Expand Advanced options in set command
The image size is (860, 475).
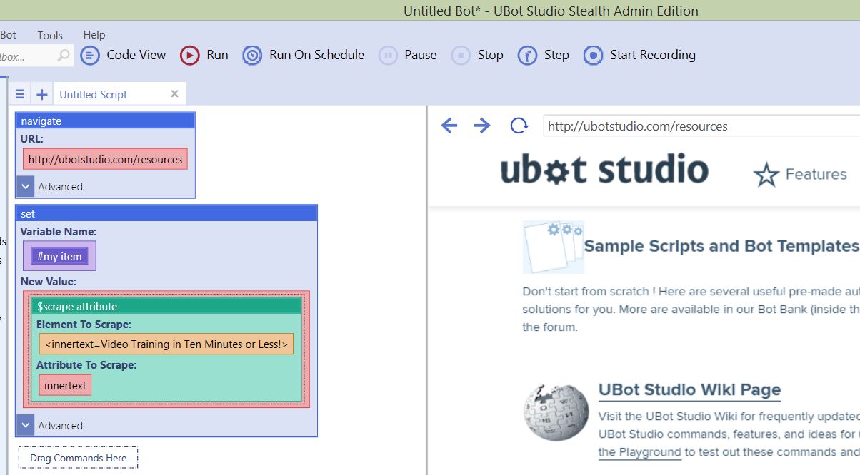[26, 426]
